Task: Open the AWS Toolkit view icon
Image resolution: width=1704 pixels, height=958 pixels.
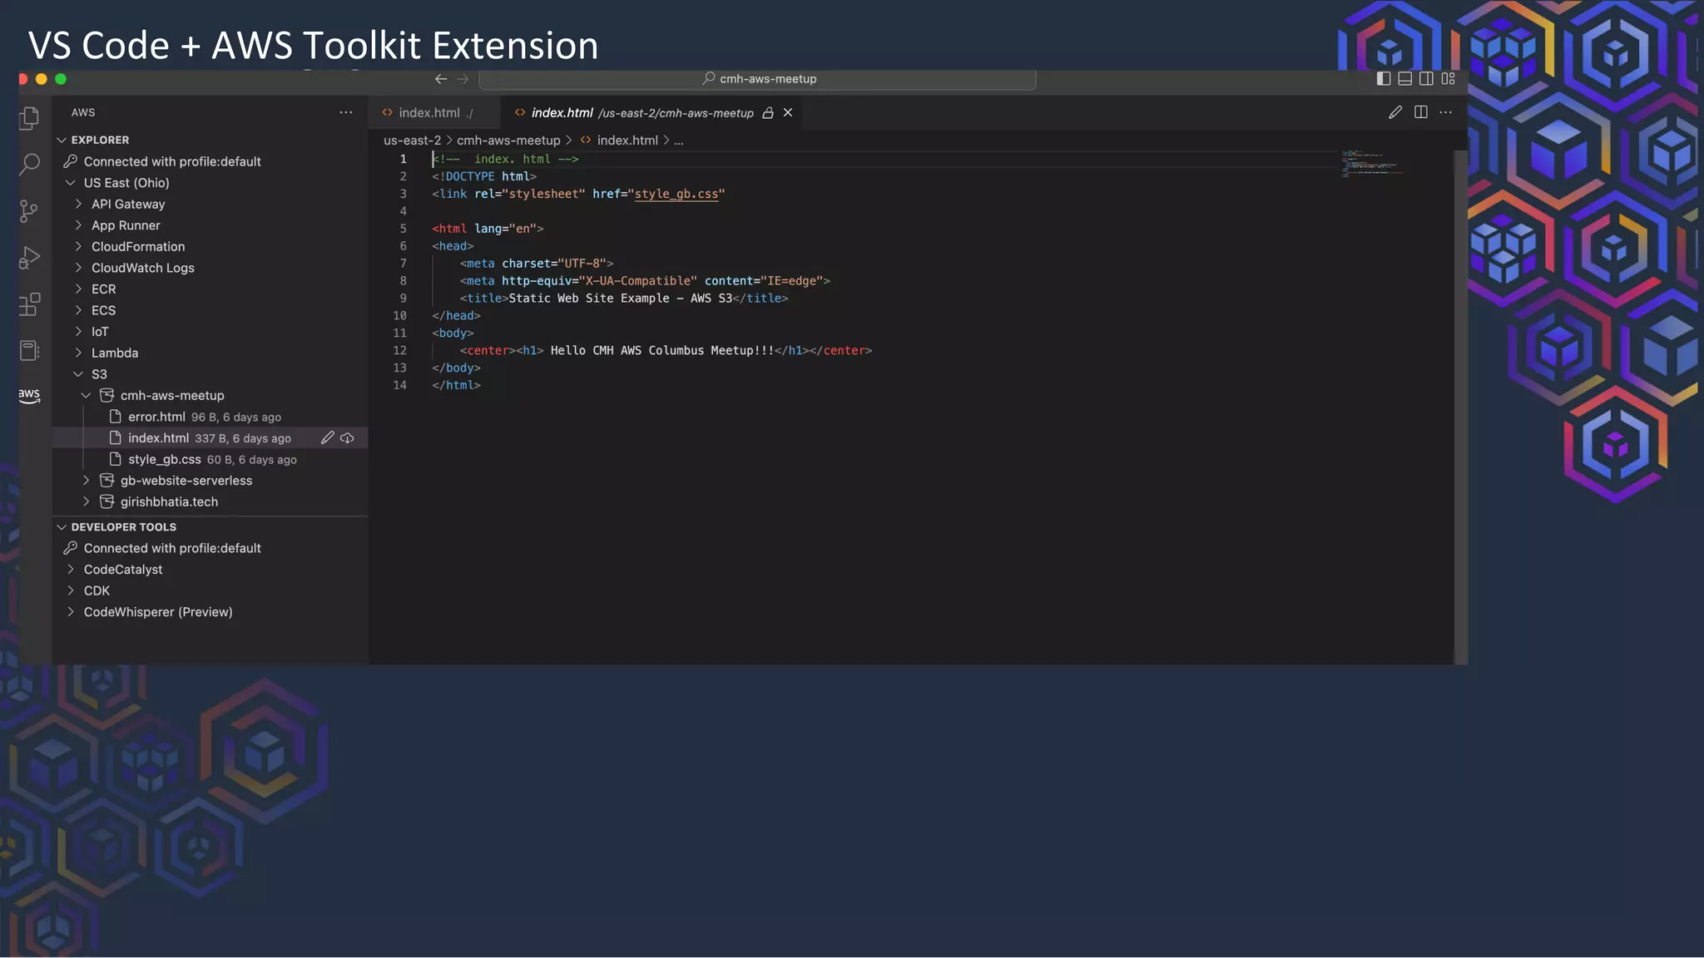Action: pos(29,395)
